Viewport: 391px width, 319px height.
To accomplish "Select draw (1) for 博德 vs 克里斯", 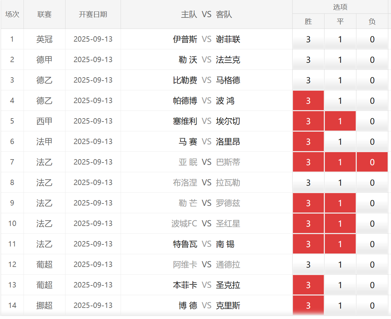I will (340, 305).
